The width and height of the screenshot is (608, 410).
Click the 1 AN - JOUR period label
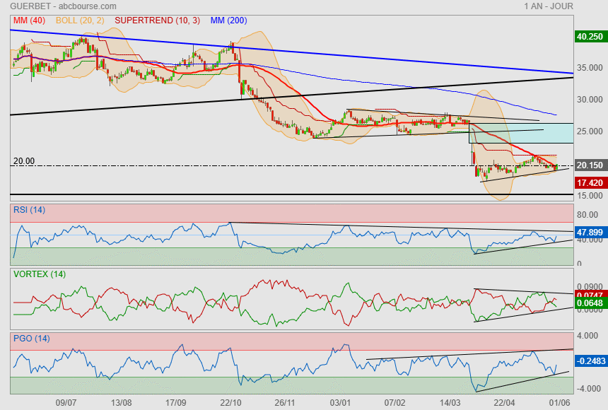[x=549, y=6]
